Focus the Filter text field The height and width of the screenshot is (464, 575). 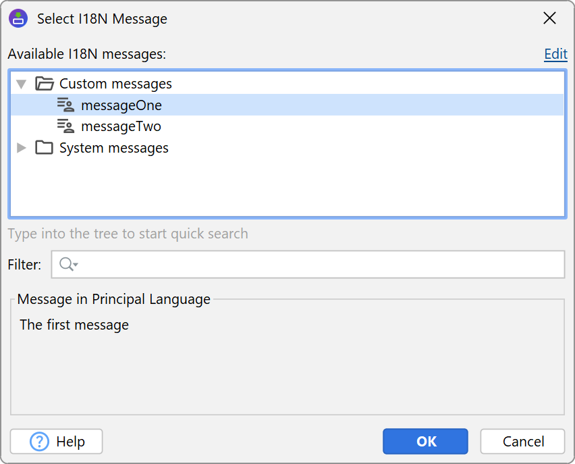(317, 265)
